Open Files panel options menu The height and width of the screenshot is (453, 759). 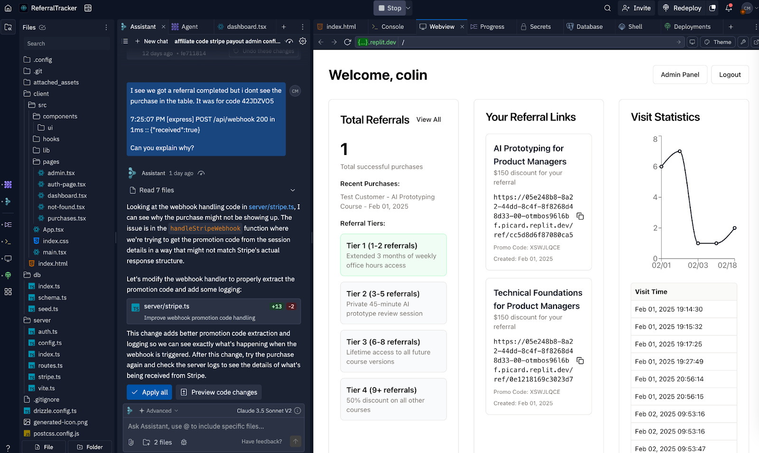click(106, 27)
